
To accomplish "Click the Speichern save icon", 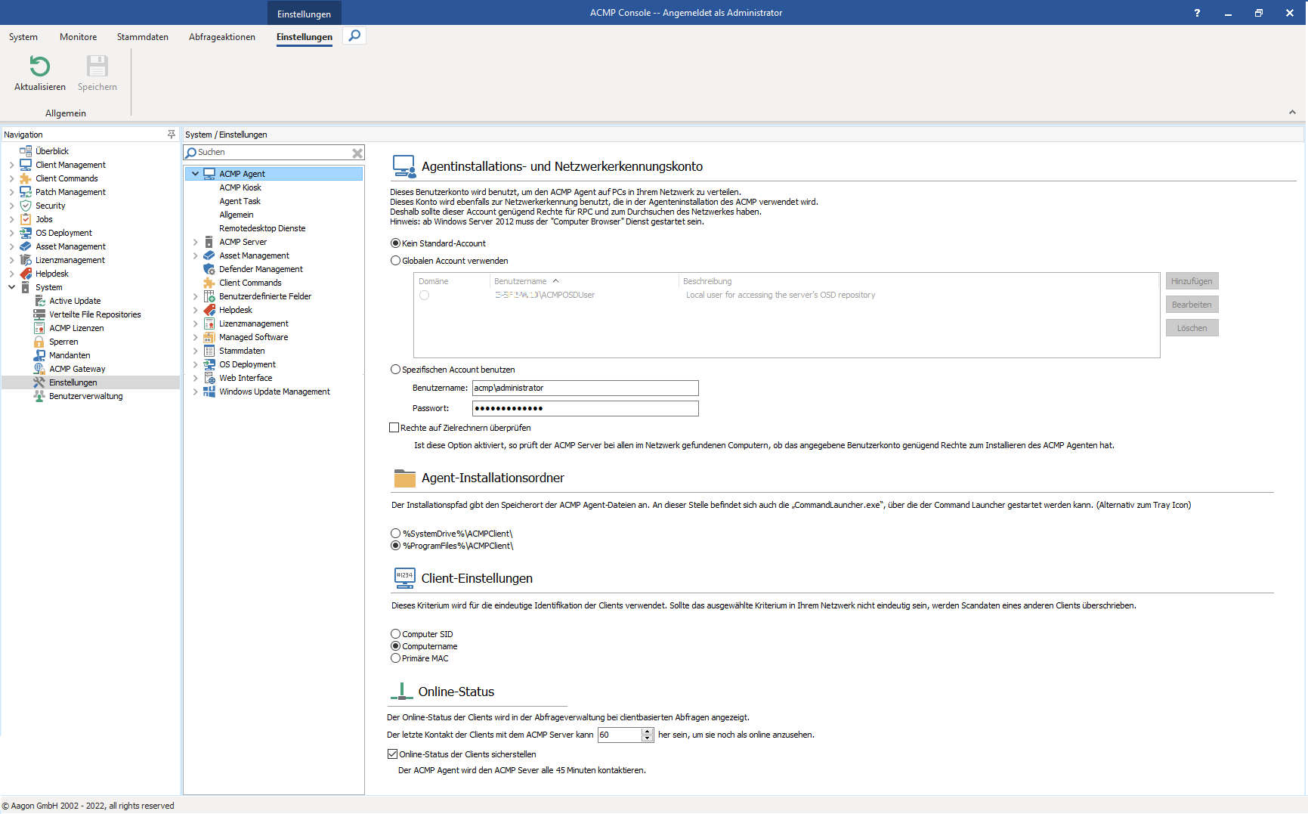I will [x=97, y=67].
